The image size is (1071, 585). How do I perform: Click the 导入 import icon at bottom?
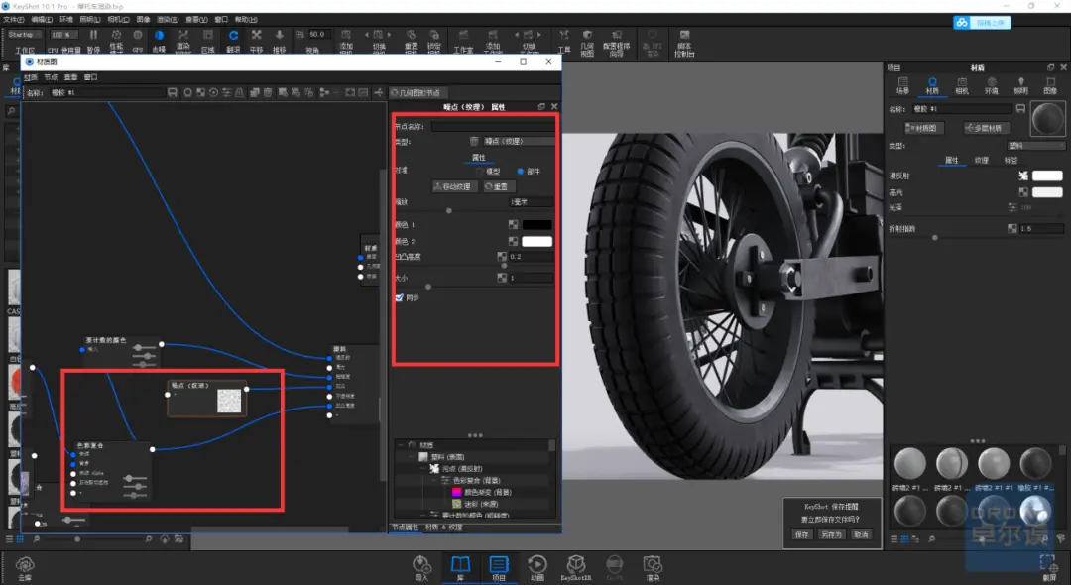pos(421,568)
